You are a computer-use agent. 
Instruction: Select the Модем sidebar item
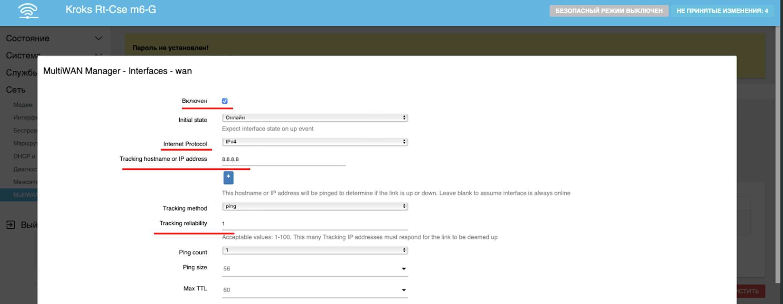coord(23,105)
